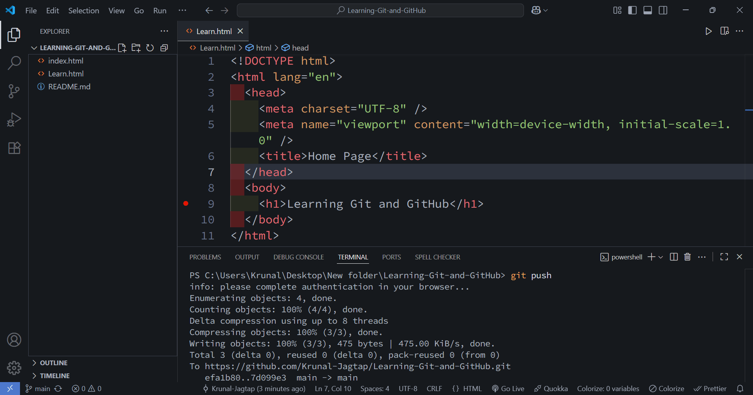Click the New Folder icon in Explorer
The width and height of the screenshot is (753, 395).
tap(136, 48)
